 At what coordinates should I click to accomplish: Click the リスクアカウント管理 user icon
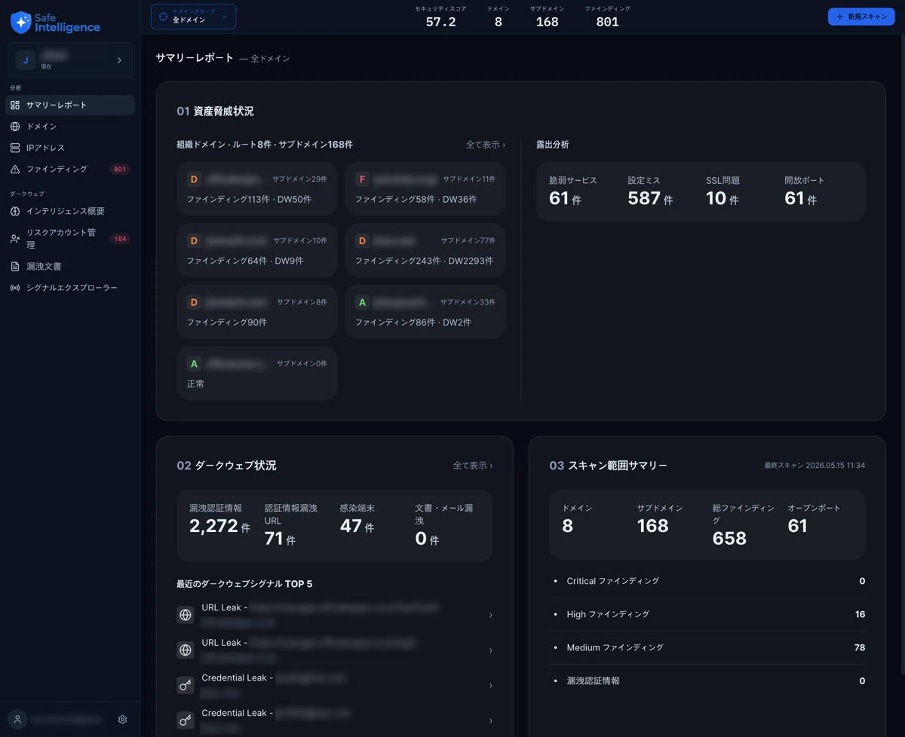coord(15,239)
